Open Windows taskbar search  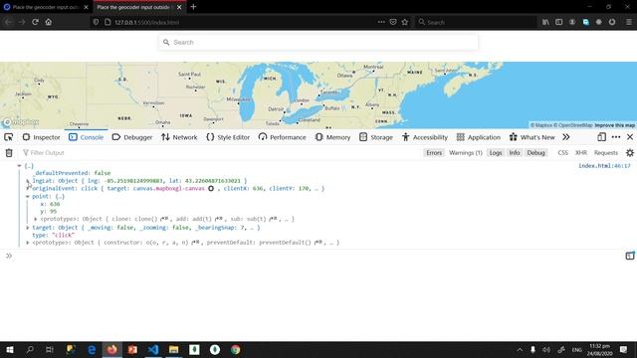click(30, 349)
